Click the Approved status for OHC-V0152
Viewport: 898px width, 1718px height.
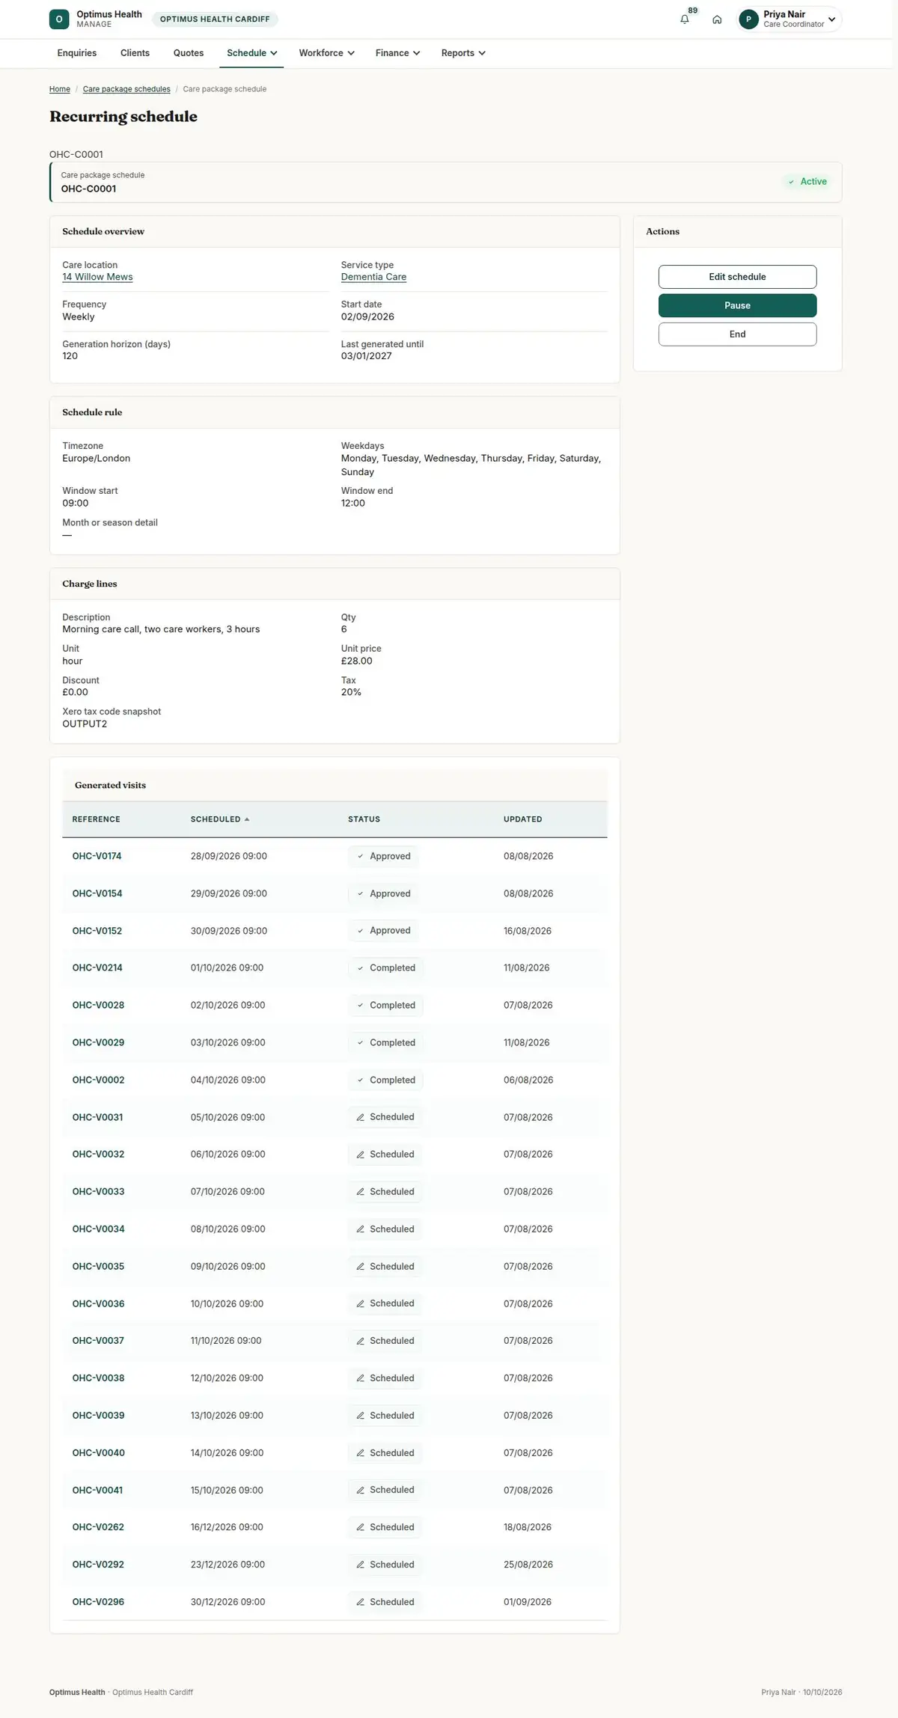(383, 931)
